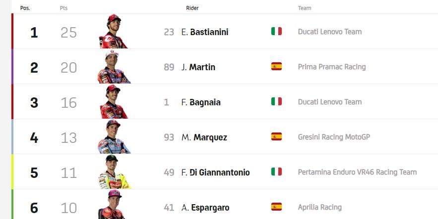Screen dimensions: 438x219
Task: Open the F. Bagnaia rider name link
Action: coord(201,102)
